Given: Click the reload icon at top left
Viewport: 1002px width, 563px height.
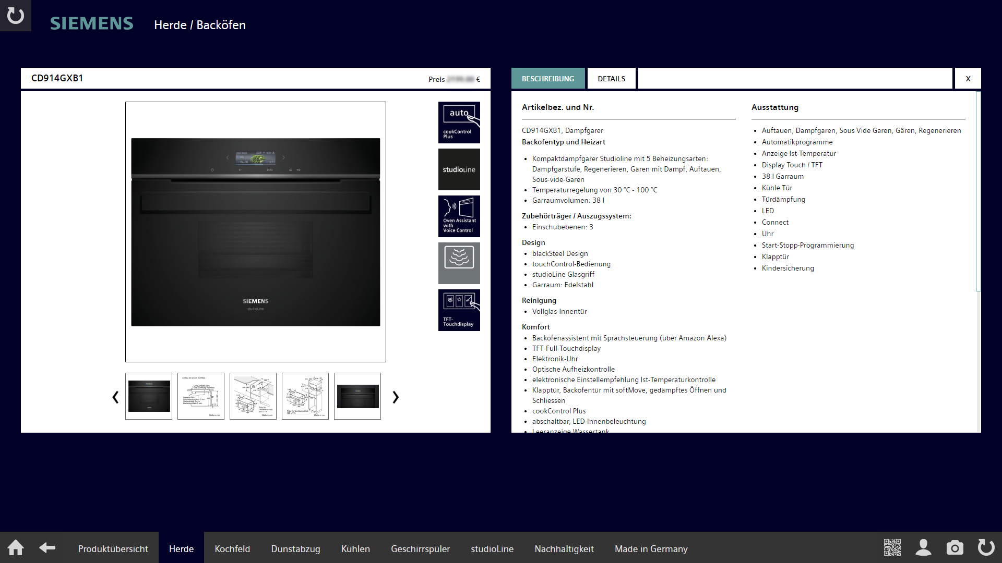Looking at the screenshot, I should [16, 16].
